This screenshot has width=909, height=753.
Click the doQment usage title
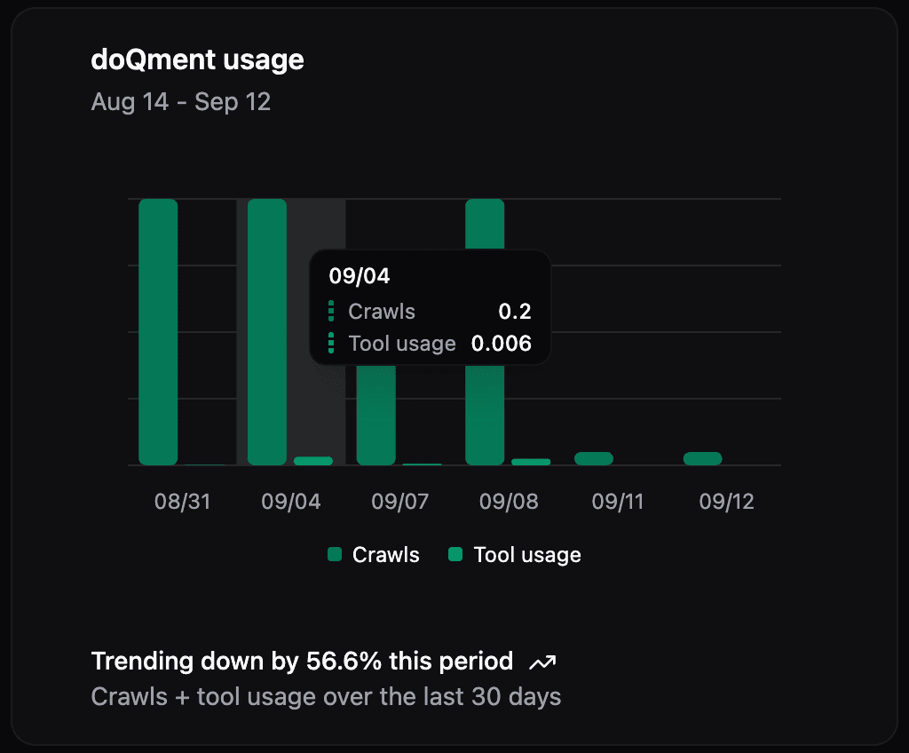[x=197, y=59]
